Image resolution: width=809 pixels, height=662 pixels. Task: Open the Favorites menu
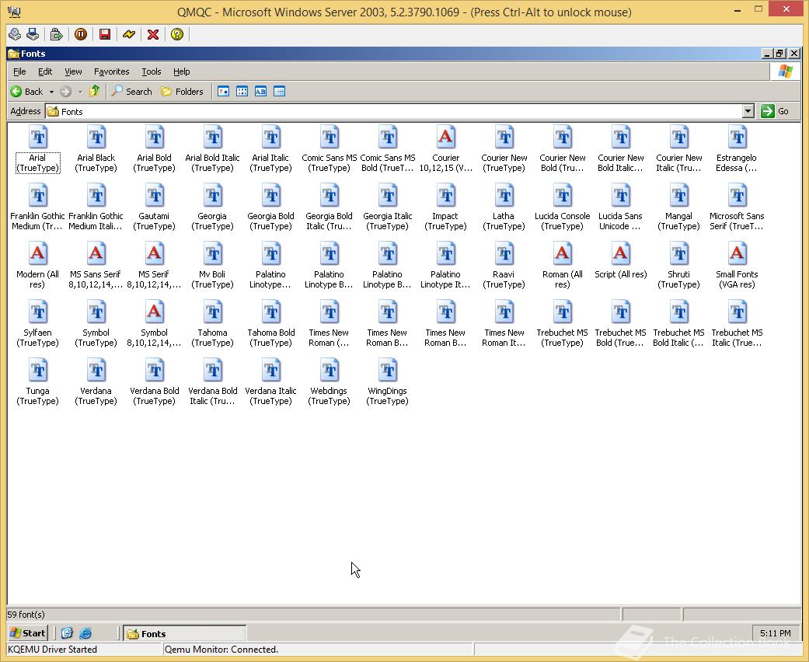click(111, 71)
